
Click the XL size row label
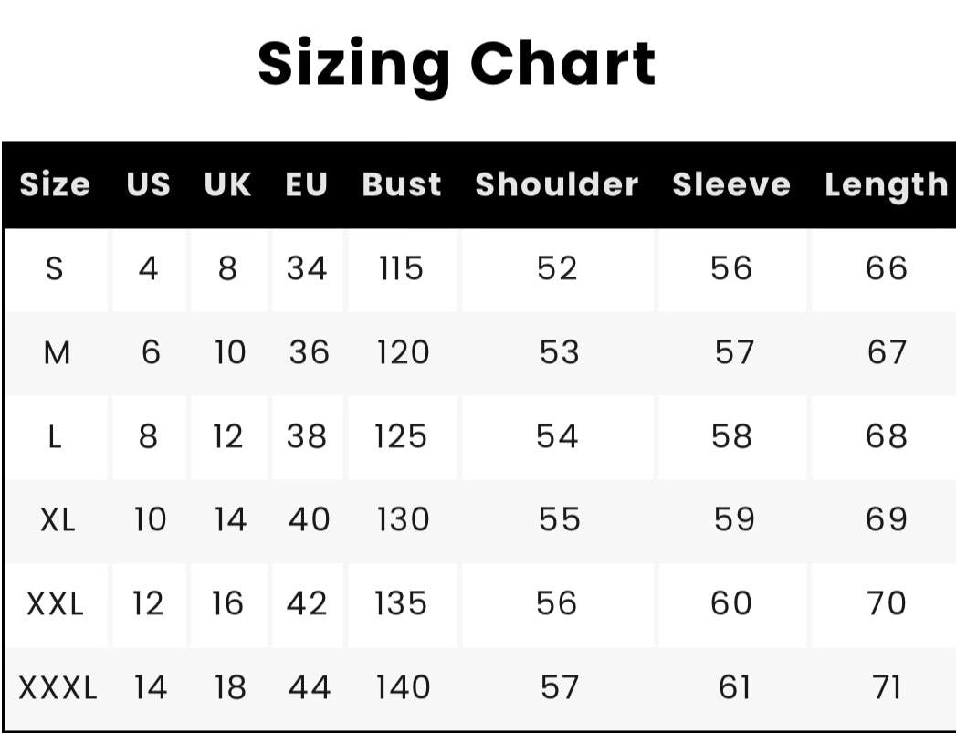[58, 520]
